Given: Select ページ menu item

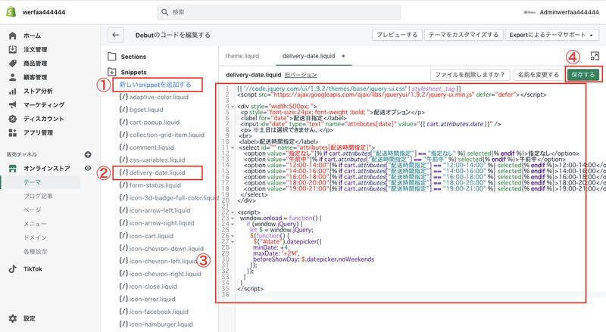Looking at the screenshot, I should (x=33, y=209).
